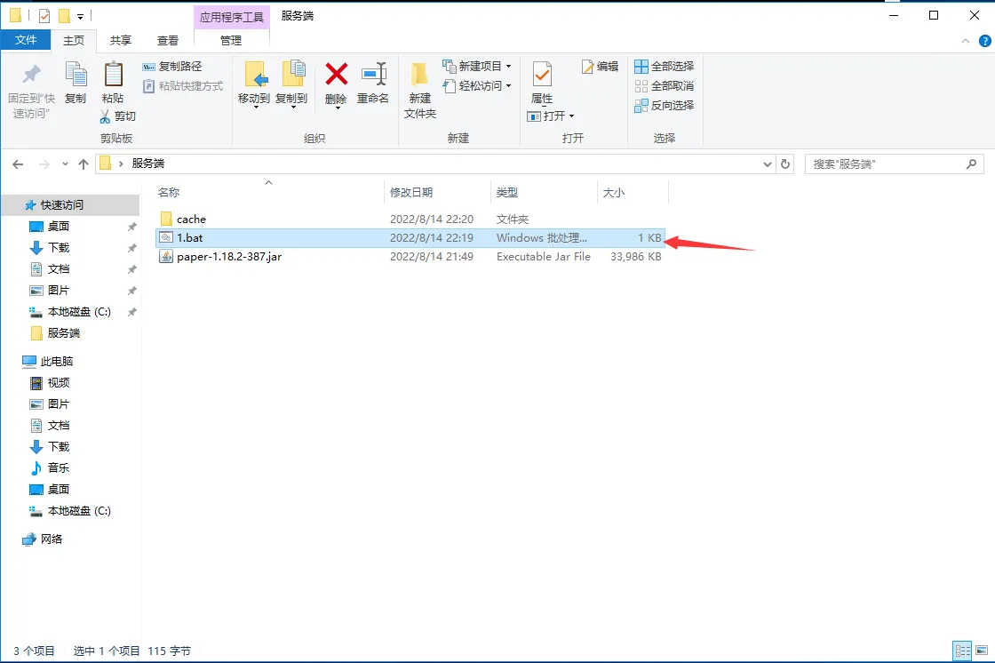Screen dimensions: 995x663
Task: Switch to details view in status bar
Action: 962,651
